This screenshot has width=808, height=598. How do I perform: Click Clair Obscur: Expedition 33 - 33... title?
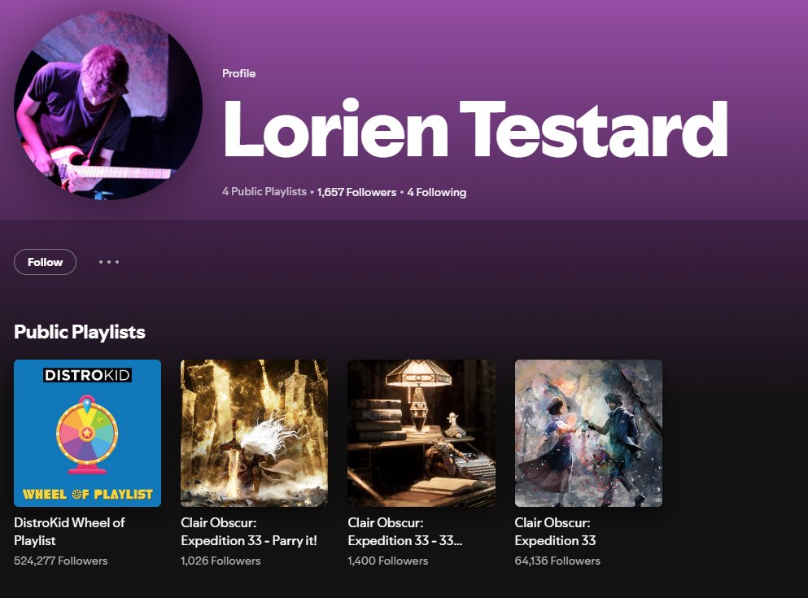click(405, 531)
